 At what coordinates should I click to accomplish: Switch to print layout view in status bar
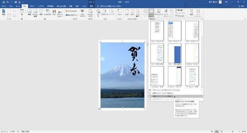[217, 132]
